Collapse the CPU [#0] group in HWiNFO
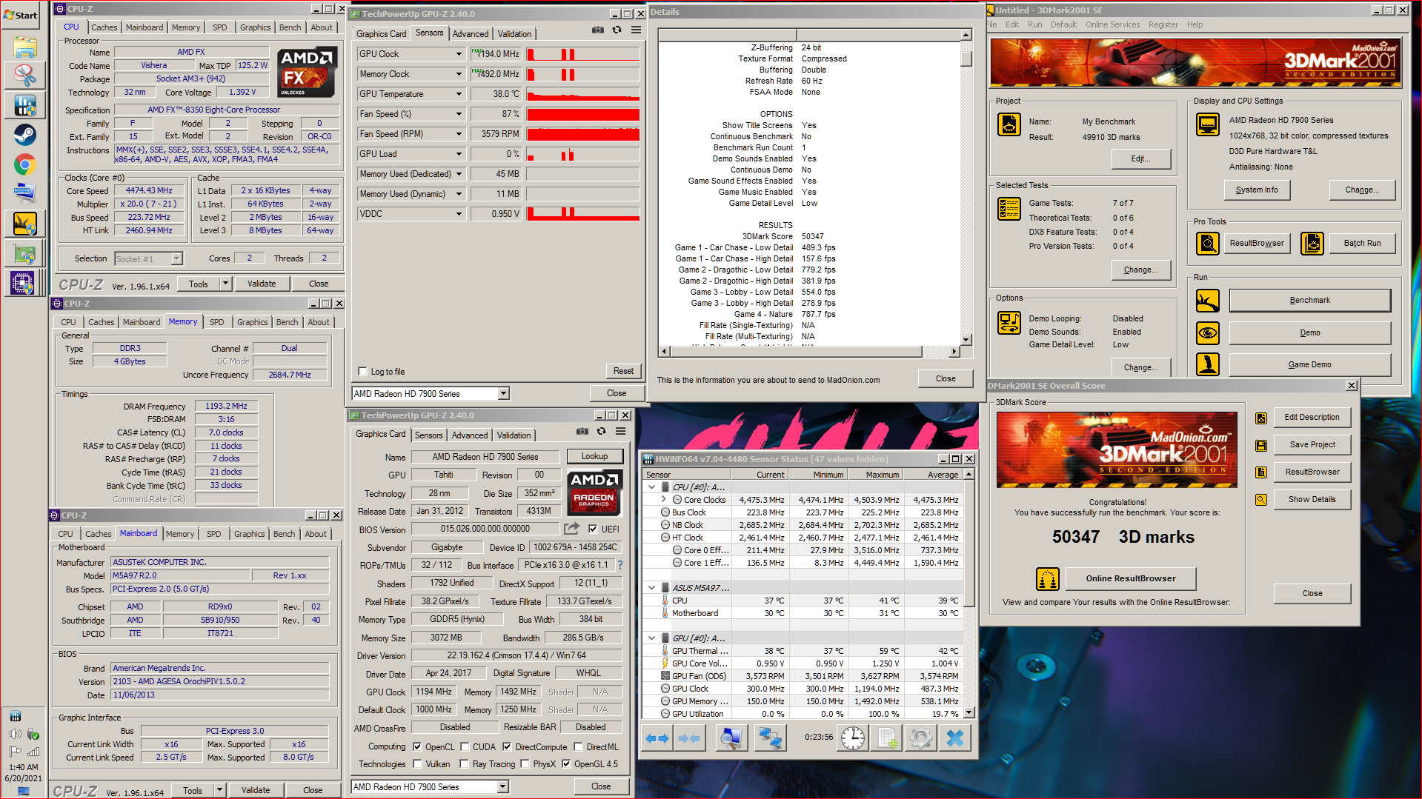The height and width of the screenshot is (799, 1422). [651, 487]
